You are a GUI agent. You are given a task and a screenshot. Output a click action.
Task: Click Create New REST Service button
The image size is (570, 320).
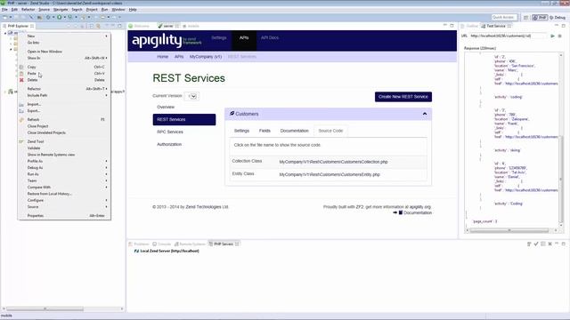pyautogui.click(x=403, y=97)
